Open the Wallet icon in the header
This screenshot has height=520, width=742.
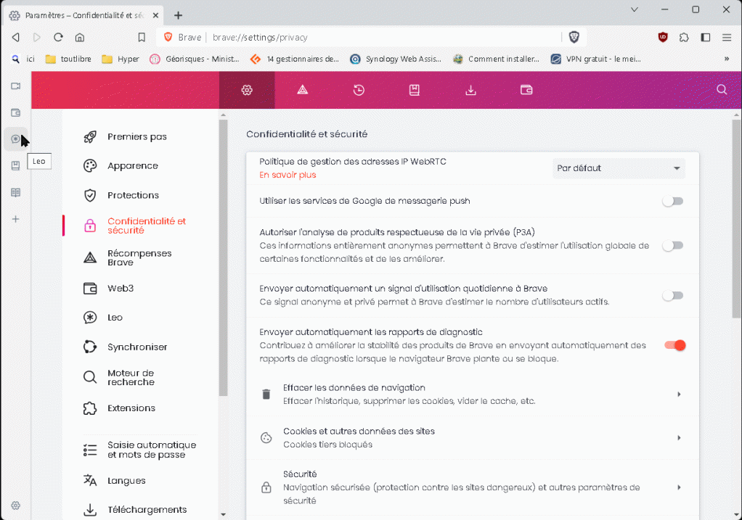click(x=526, y=90)
